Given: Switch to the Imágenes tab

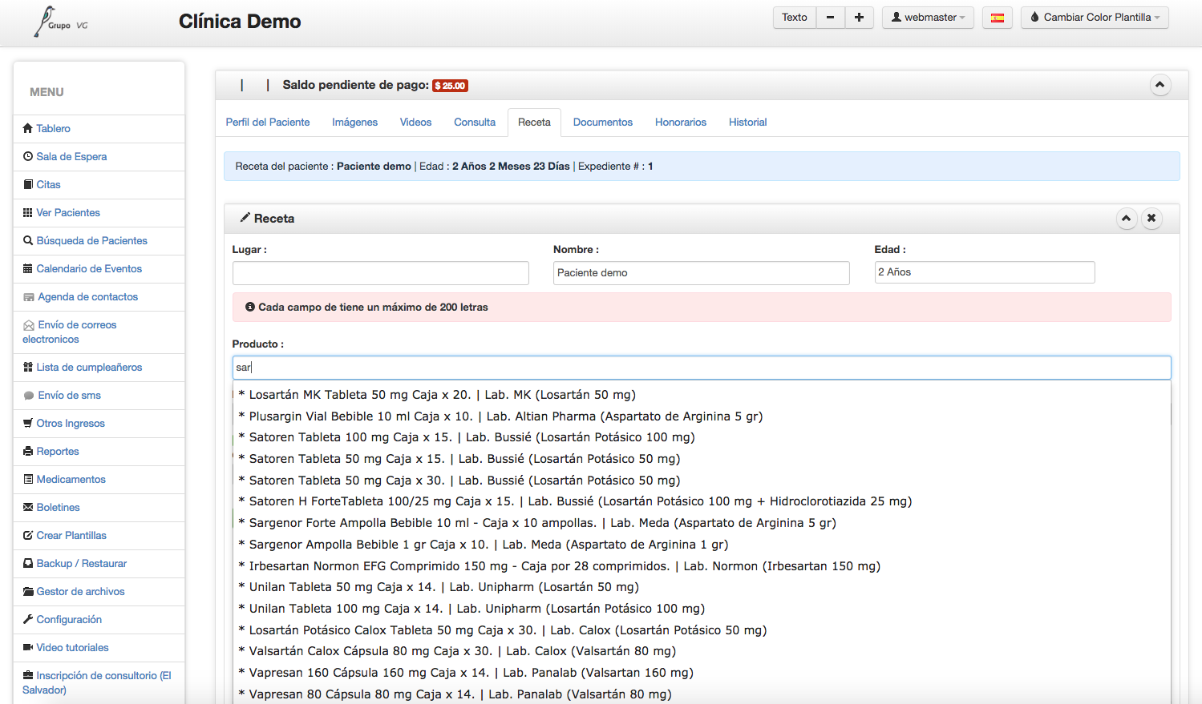Looking at the screenshot, I should point(355,123).
